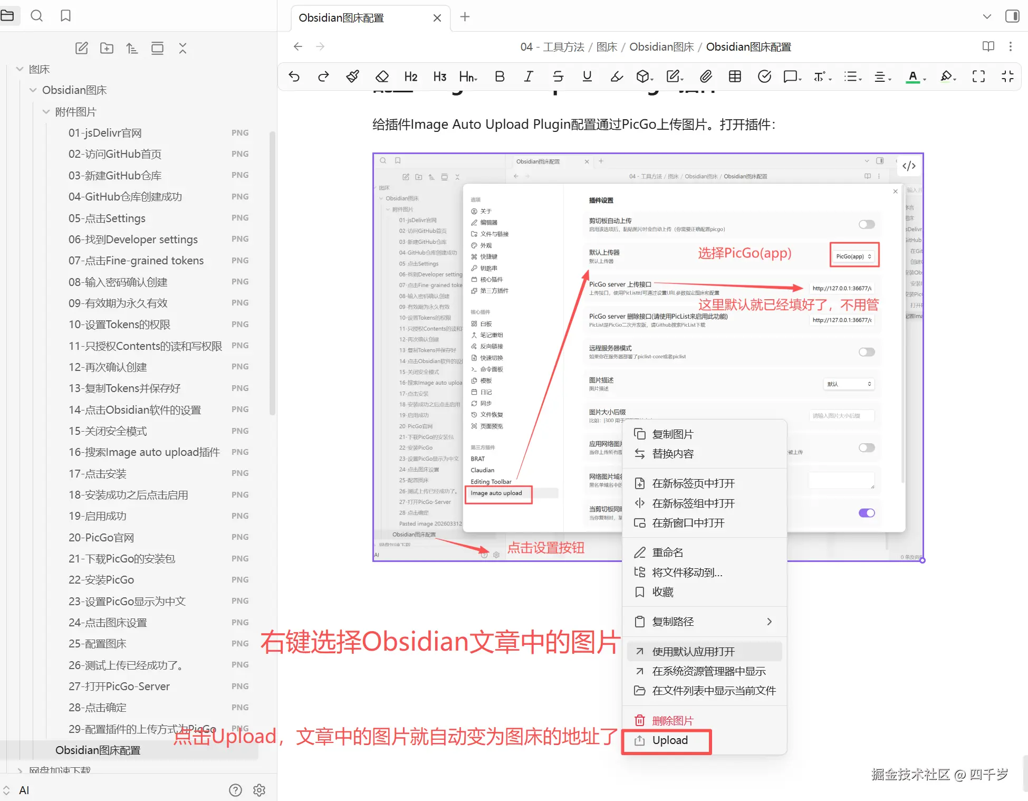Open help via the question mark button
1028x801 pixels.
click(x=235, y=790)
